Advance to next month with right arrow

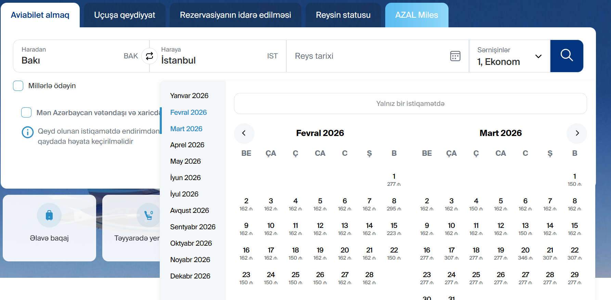tap(577, 133)
